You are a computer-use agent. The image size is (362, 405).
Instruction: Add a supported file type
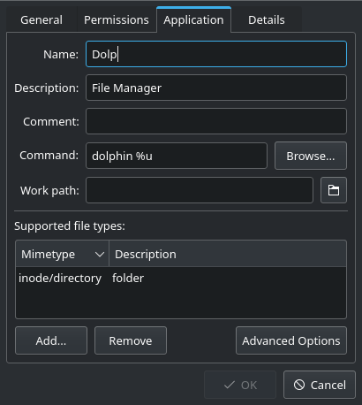point(51,340)
